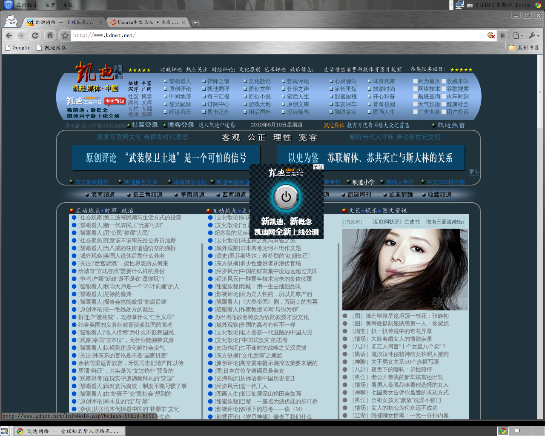Bookmark this page with star icon
The image size is (545, 436).
65,35
